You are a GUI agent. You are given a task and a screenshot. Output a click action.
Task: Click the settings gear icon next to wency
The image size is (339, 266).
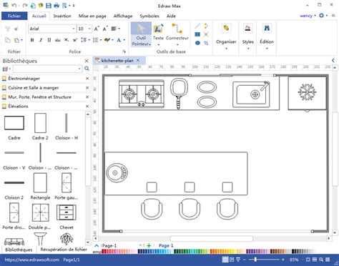322,16
